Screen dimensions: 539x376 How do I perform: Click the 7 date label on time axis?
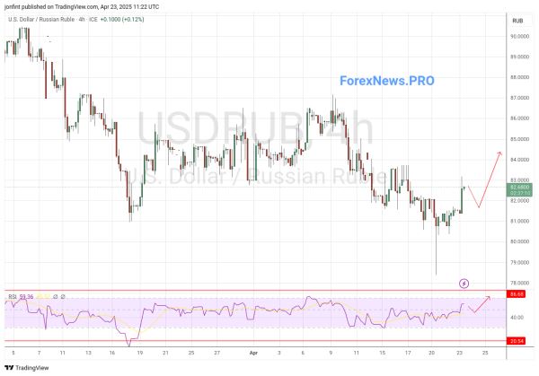(40, 353)
